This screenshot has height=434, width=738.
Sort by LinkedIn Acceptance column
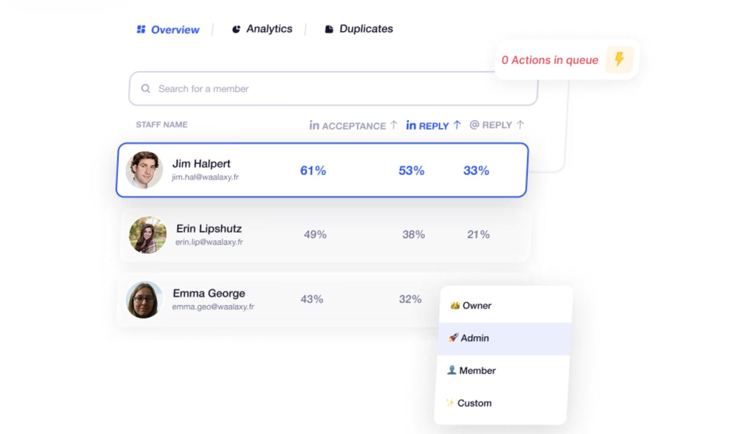353,125
